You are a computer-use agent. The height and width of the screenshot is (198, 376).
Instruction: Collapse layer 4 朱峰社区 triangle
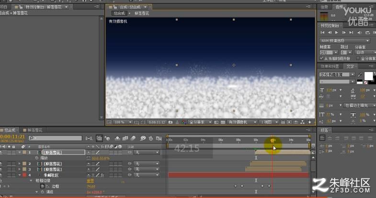(x=20, y=175)
